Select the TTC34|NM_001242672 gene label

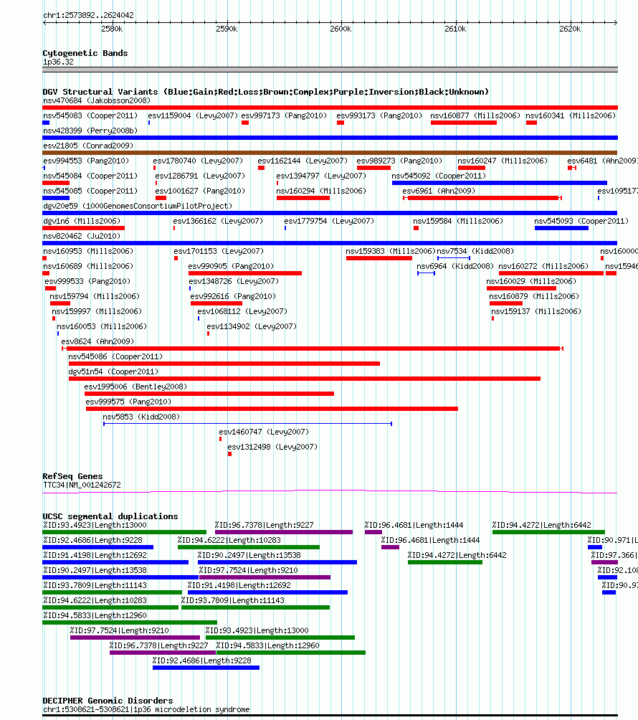pyautogui.click(x=82, y=485)
